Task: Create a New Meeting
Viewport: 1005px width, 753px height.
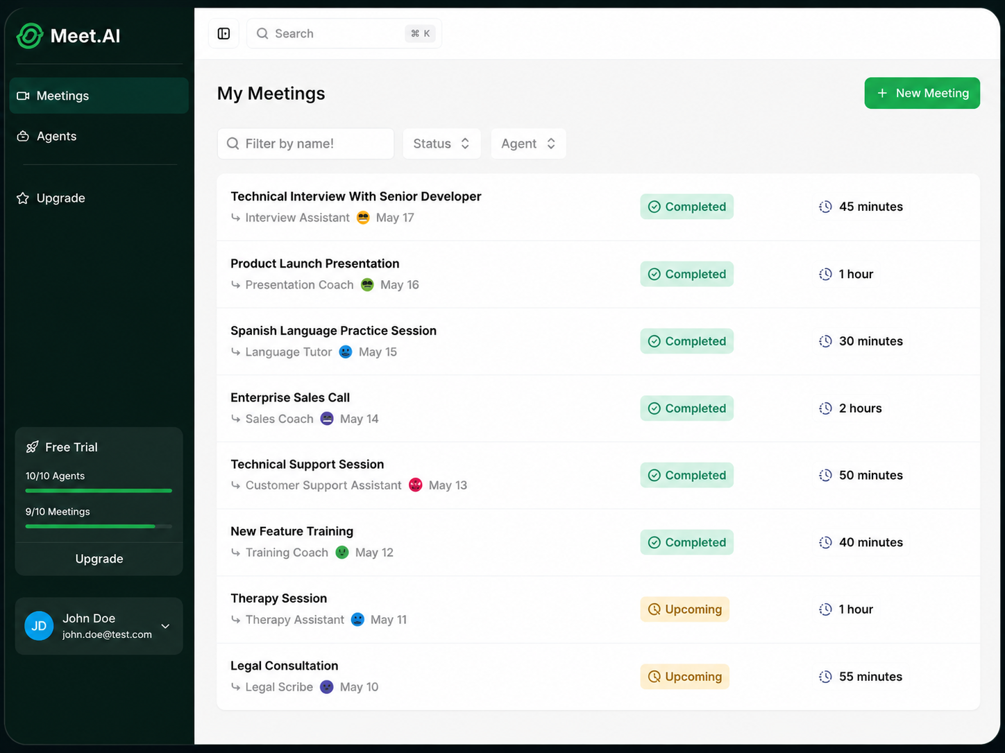Action: tap(922, 93)
